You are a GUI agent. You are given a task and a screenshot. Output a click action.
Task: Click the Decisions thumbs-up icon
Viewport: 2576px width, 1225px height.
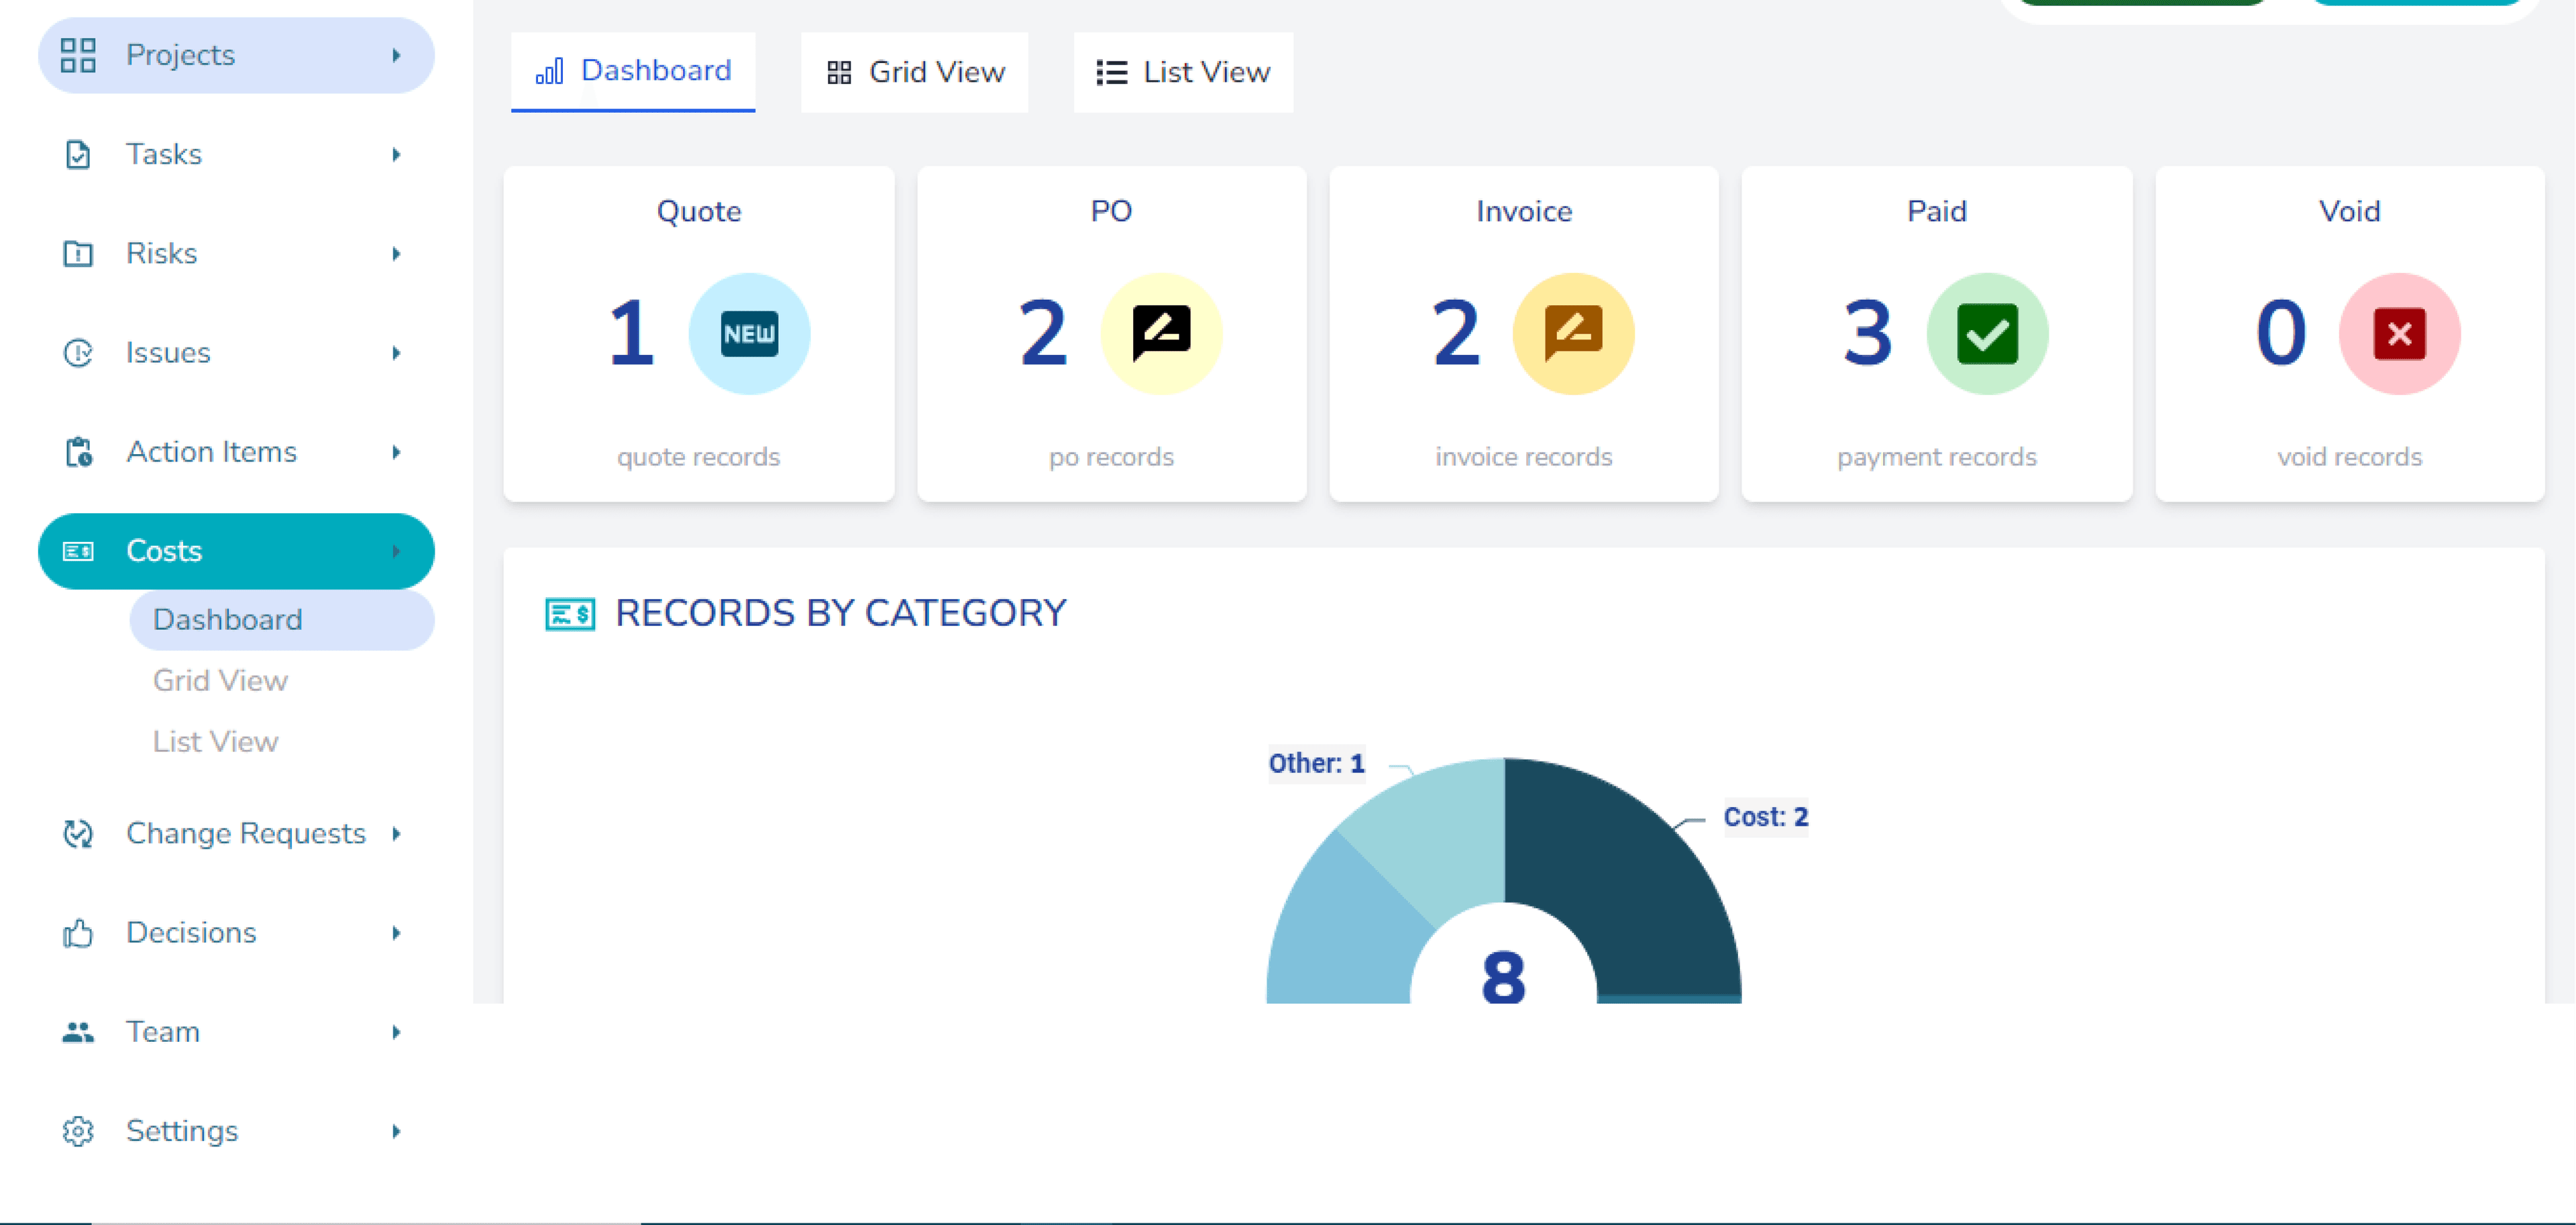point(78,933)
